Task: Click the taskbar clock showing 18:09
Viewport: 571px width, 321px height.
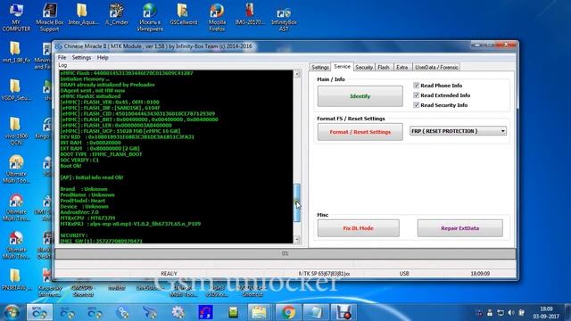Action: 546,312
